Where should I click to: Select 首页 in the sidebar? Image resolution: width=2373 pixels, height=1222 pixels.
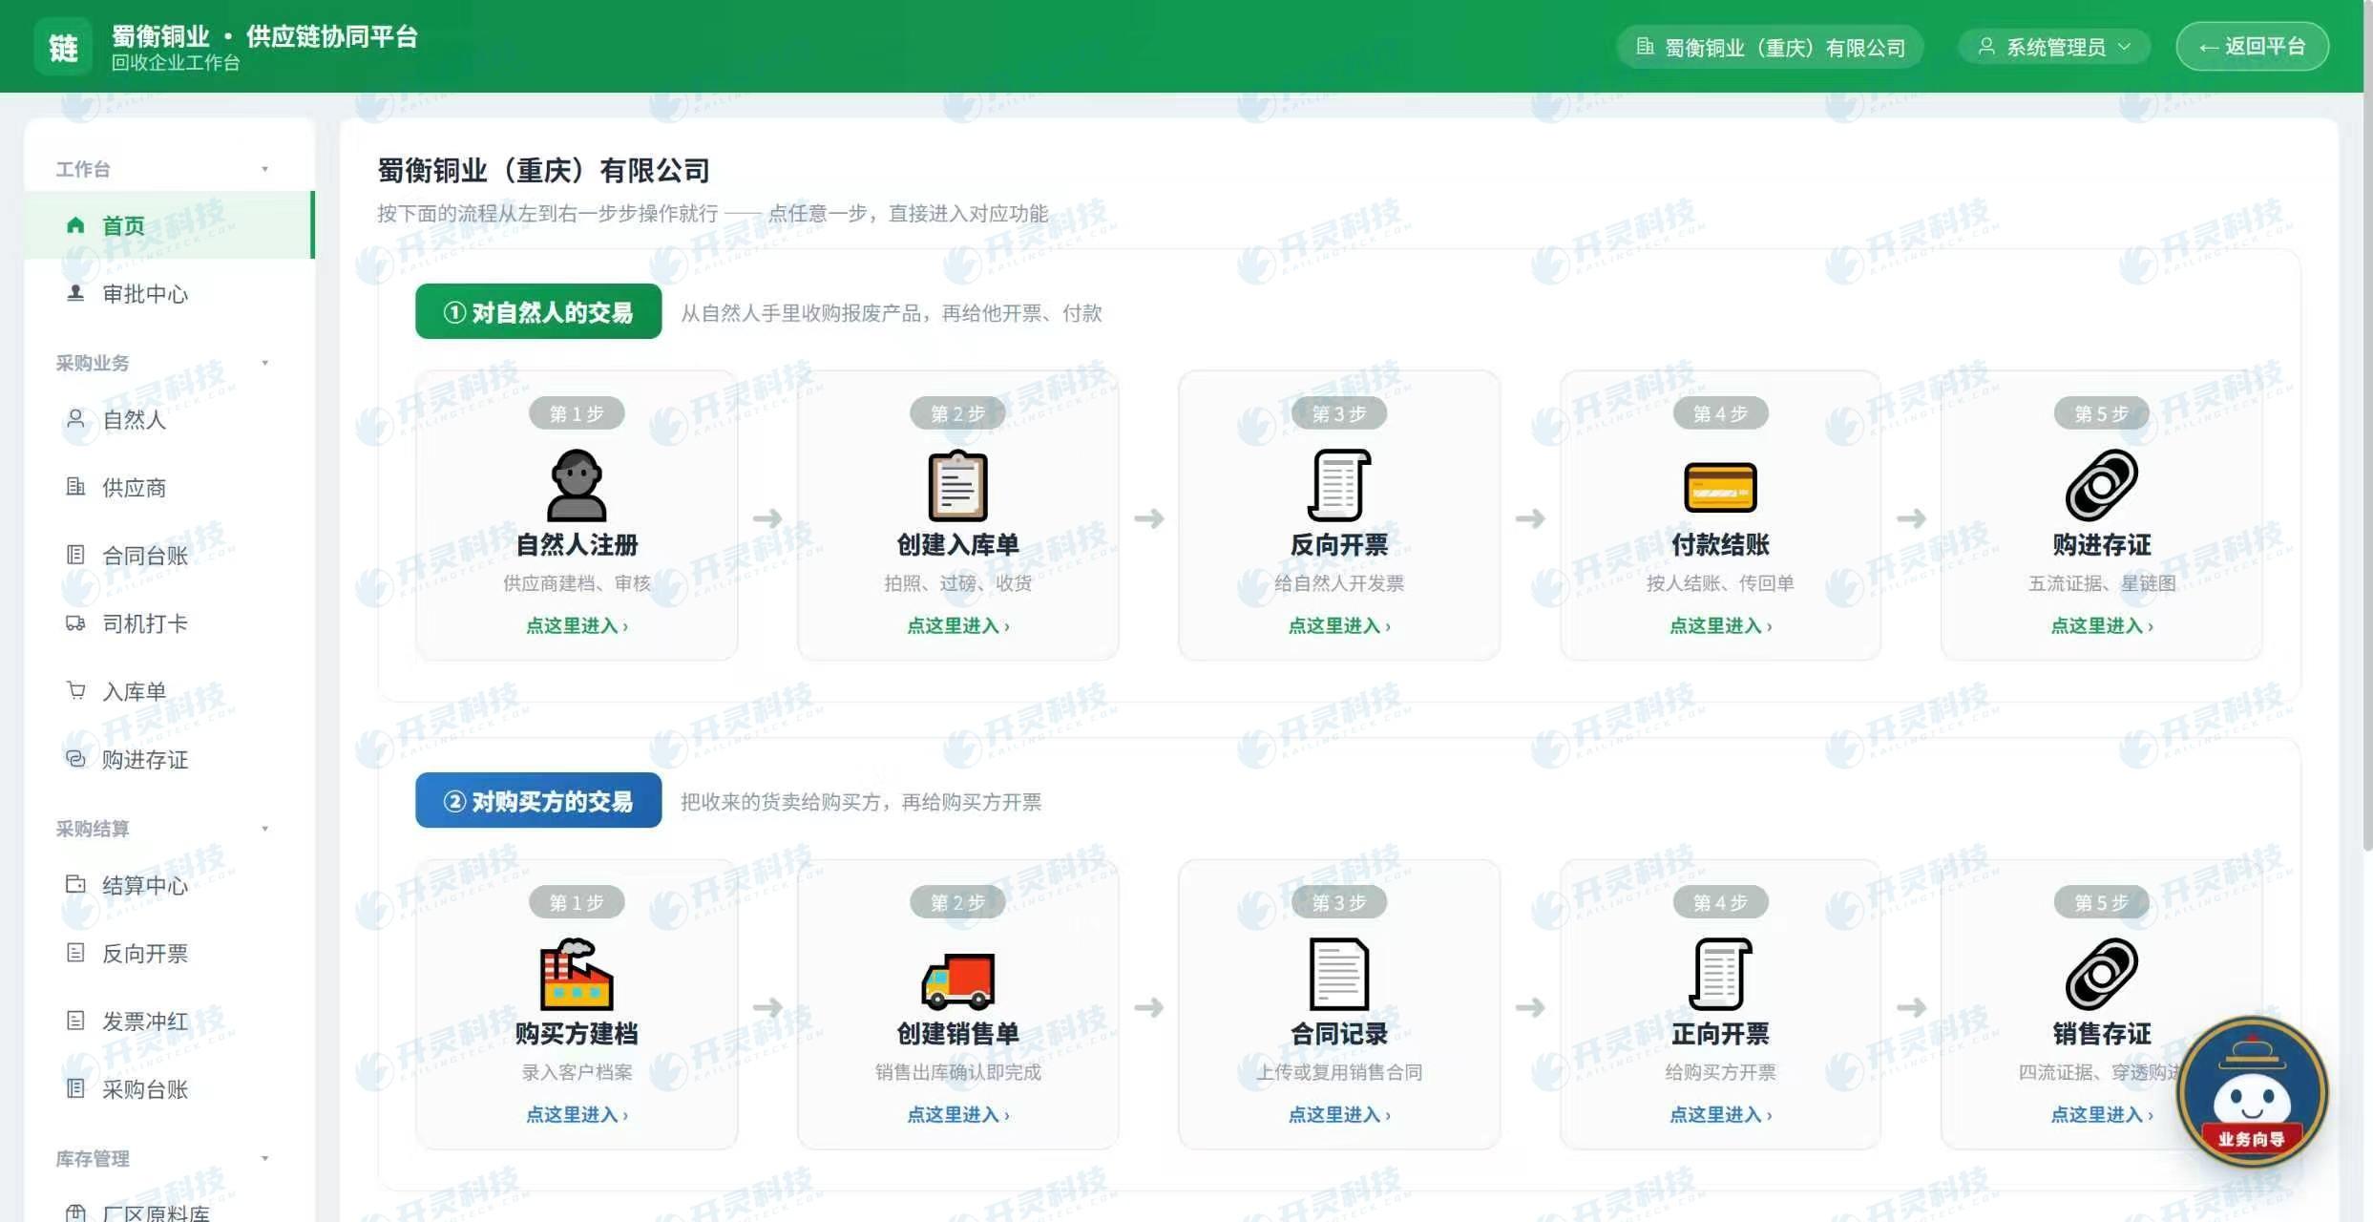[169, 225]
